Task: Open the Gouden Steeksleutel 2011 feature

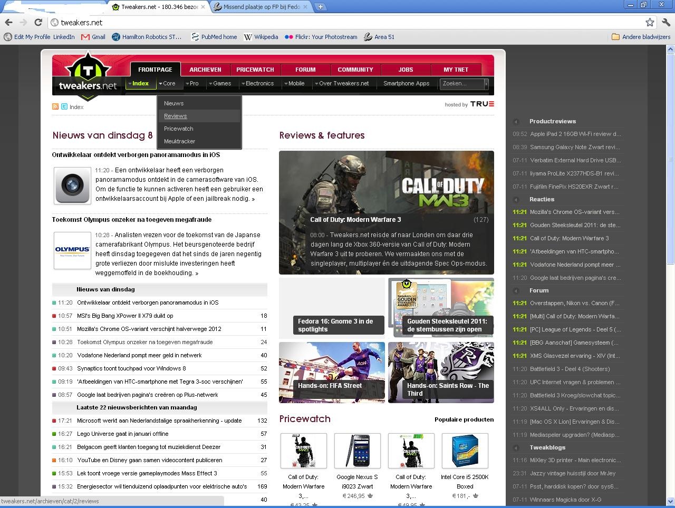Action: 441,307
